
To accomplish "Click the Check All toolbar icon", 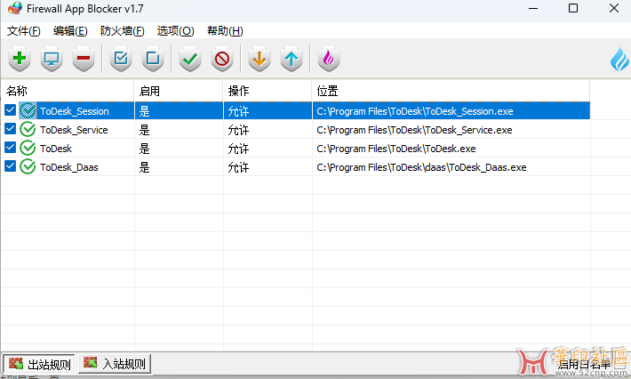I will [x=121, y=59].
